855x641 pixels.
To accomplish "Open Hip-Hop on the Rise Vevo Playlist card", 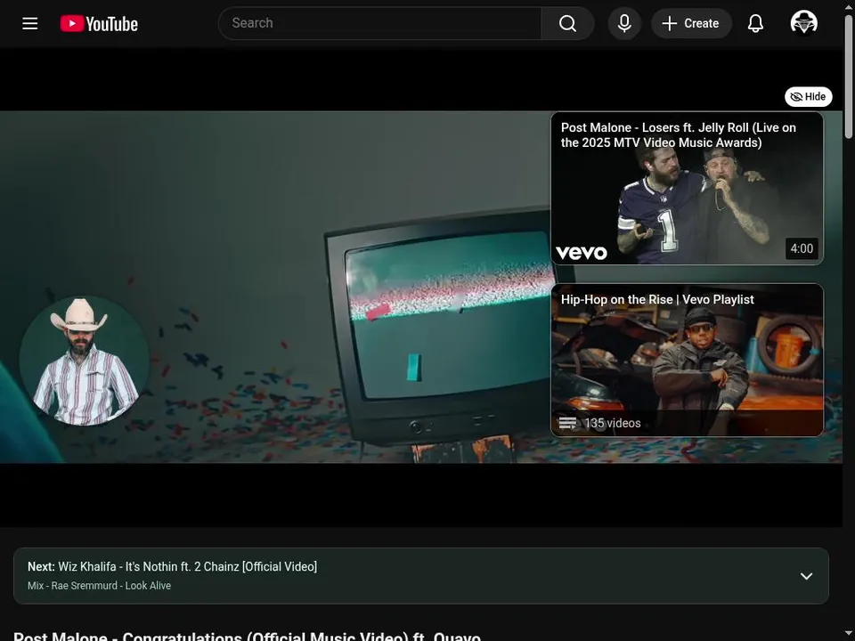I will point(687,361).
